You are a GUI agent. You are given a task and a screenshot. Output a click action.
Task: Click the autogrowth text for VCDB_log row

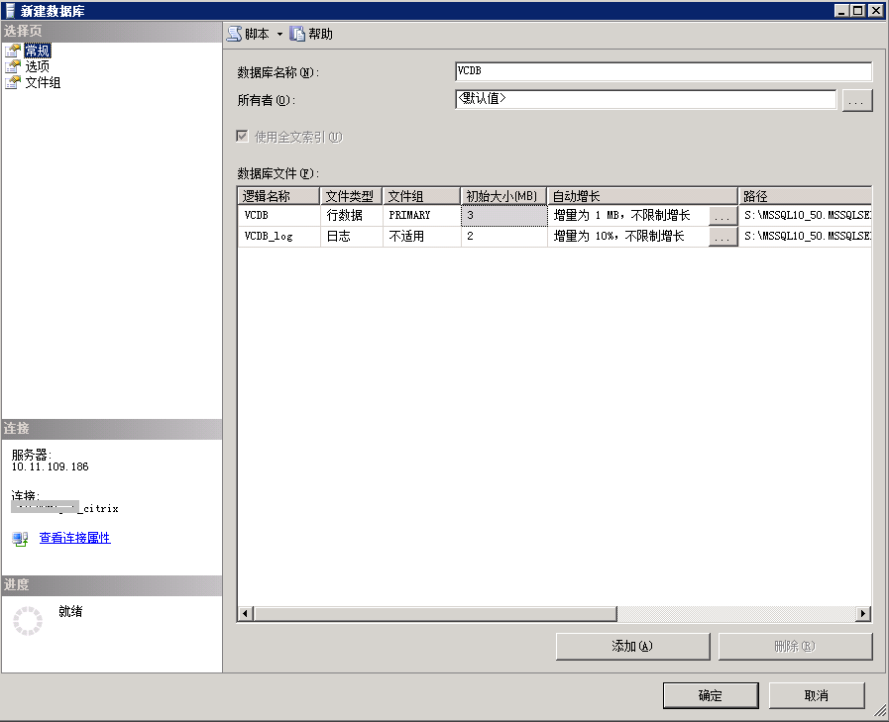(x=619, y=237)
